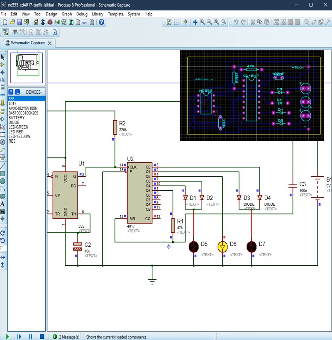Click the L library manager button
The height and width of the screenshot is (340, 332).
point(17,92)
